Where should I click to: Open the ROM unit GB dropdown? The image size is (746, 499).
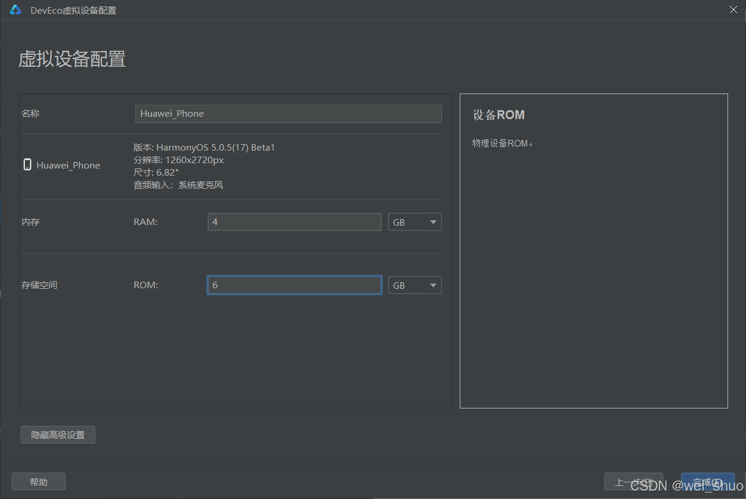click(x=415, y=285)
